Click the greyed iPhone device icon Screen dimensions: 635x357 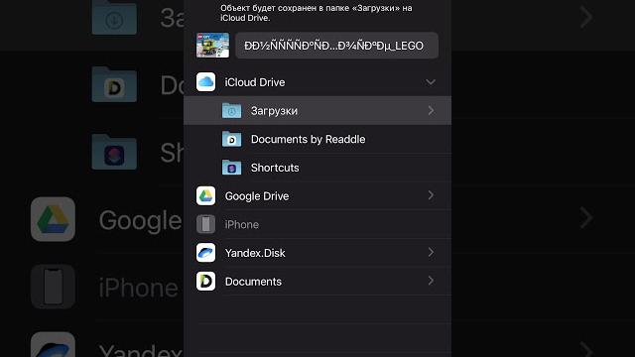point(205,224)
